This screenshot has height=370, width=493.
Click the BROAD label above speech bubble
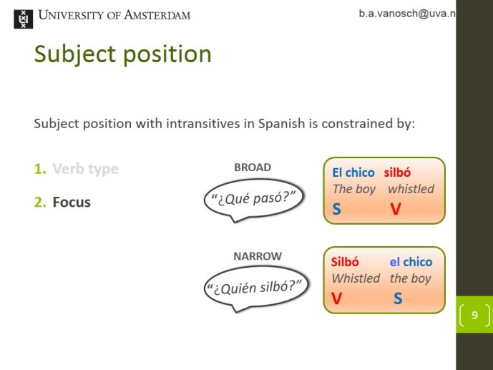click(253, 167)
